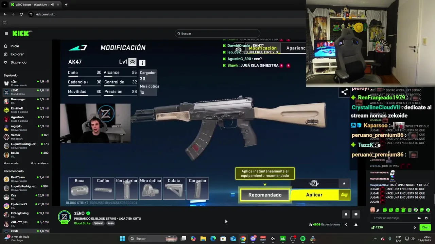
Task: Click the Recomendado button
Action: coord(265,195)
